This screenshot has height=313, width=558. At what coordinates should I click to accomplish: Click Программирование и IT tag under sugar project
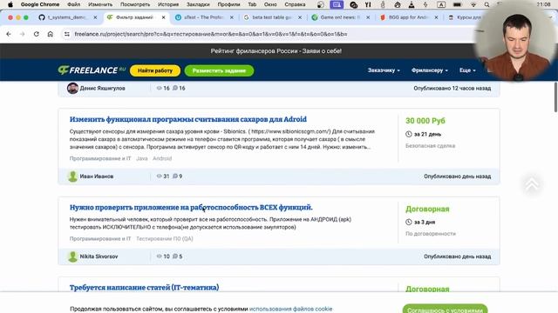click(x=100, y=158)
